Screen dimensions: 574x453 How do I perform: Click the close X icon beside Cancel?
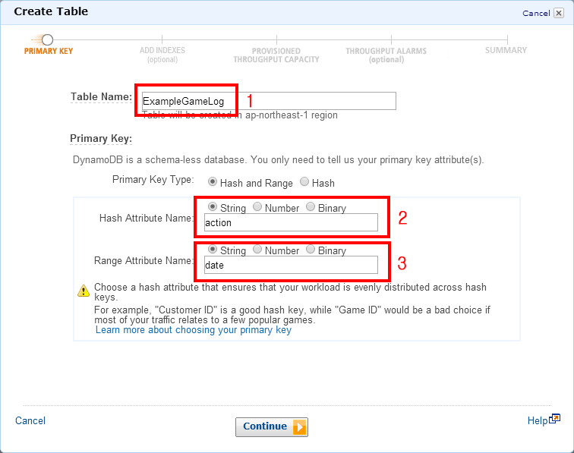[559, 13]
